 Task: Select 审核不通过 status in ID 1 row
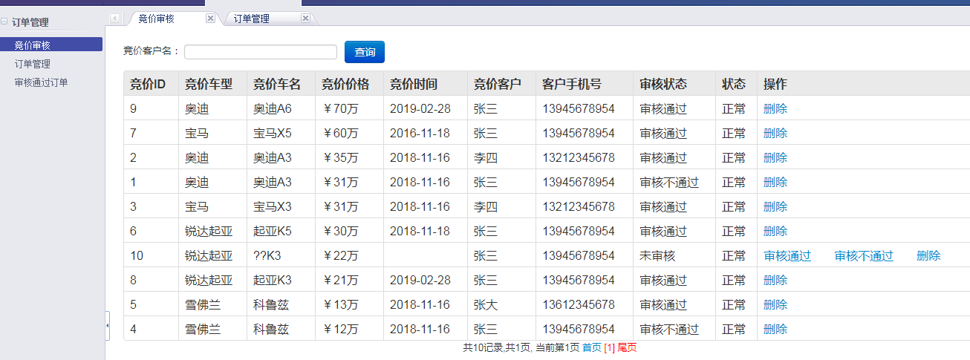pyautogui.click(x=674, y=183)
